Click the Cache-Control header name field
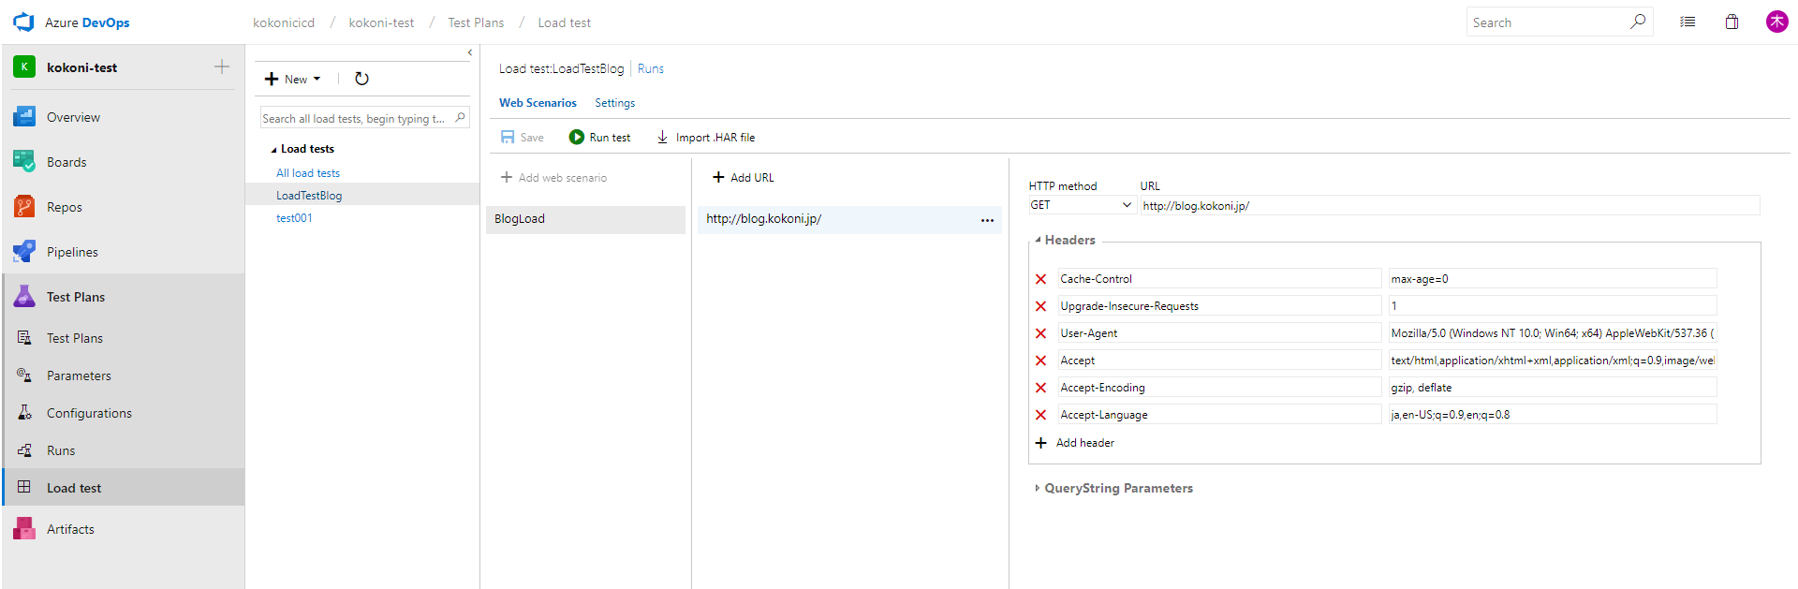The width and height of the screenshot is (1798, 589). [x=1219, y=279]
